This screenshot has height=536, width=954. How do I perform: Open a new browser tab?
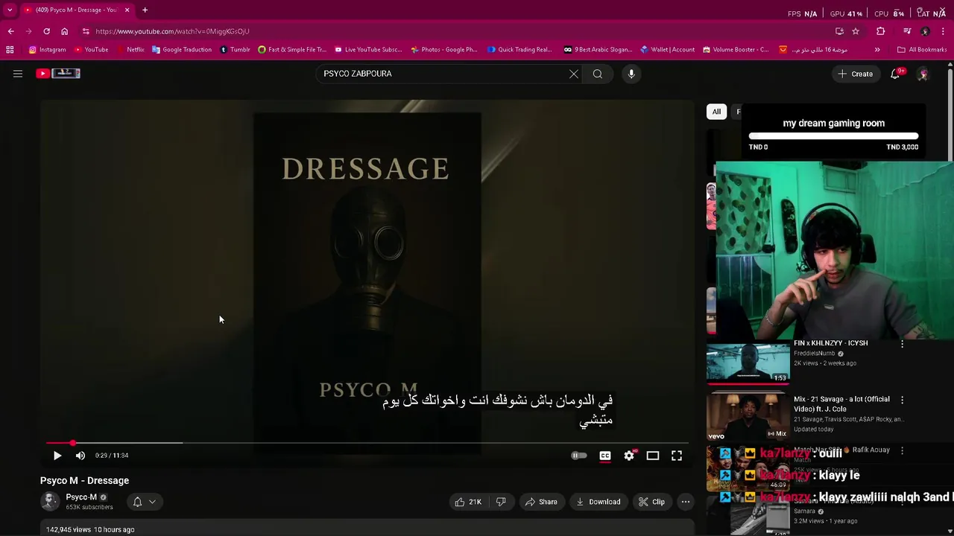(x=145, y=10)
